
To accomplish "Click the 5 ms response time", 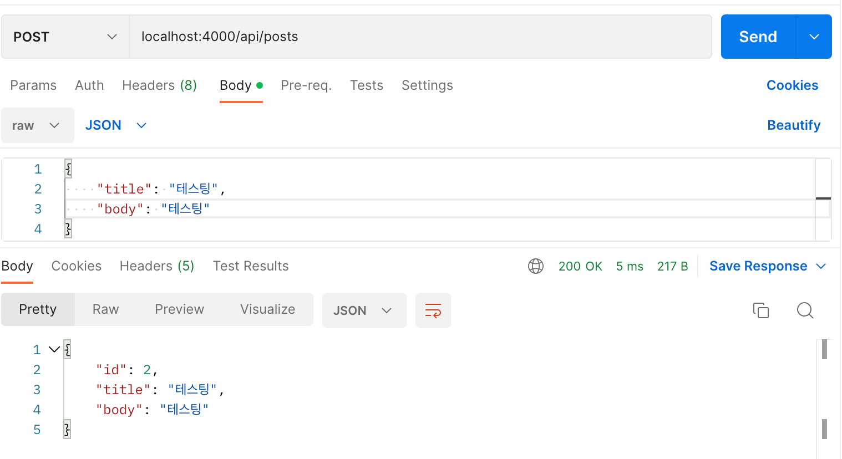I will 630,266.
